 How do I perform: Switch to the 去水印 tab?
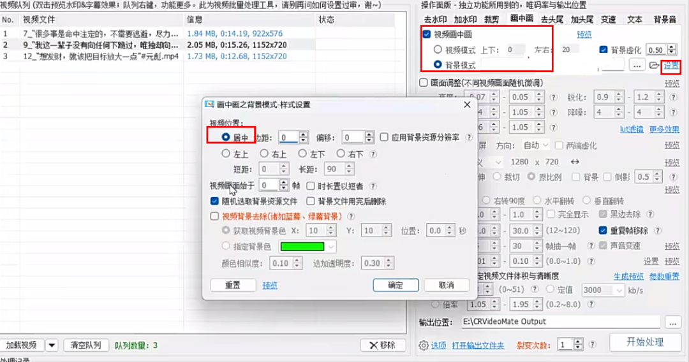point(435,19)
